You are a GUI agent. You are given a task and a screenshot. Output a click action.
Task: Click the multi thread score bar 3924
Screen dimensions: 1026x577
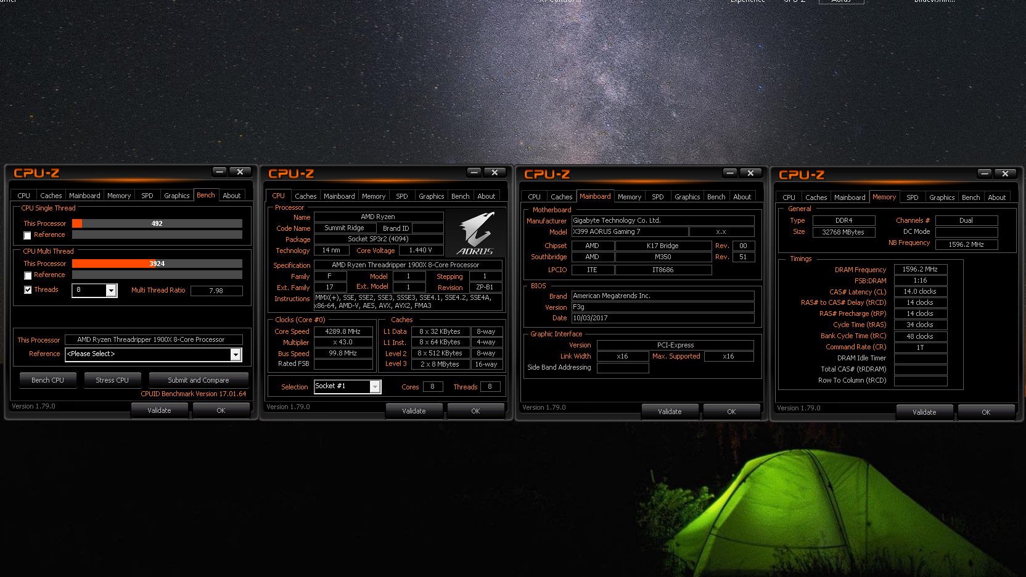tap(157, 264)
